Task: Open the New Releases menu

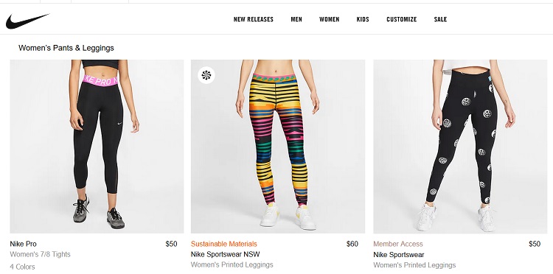Action: click(253, 19)
